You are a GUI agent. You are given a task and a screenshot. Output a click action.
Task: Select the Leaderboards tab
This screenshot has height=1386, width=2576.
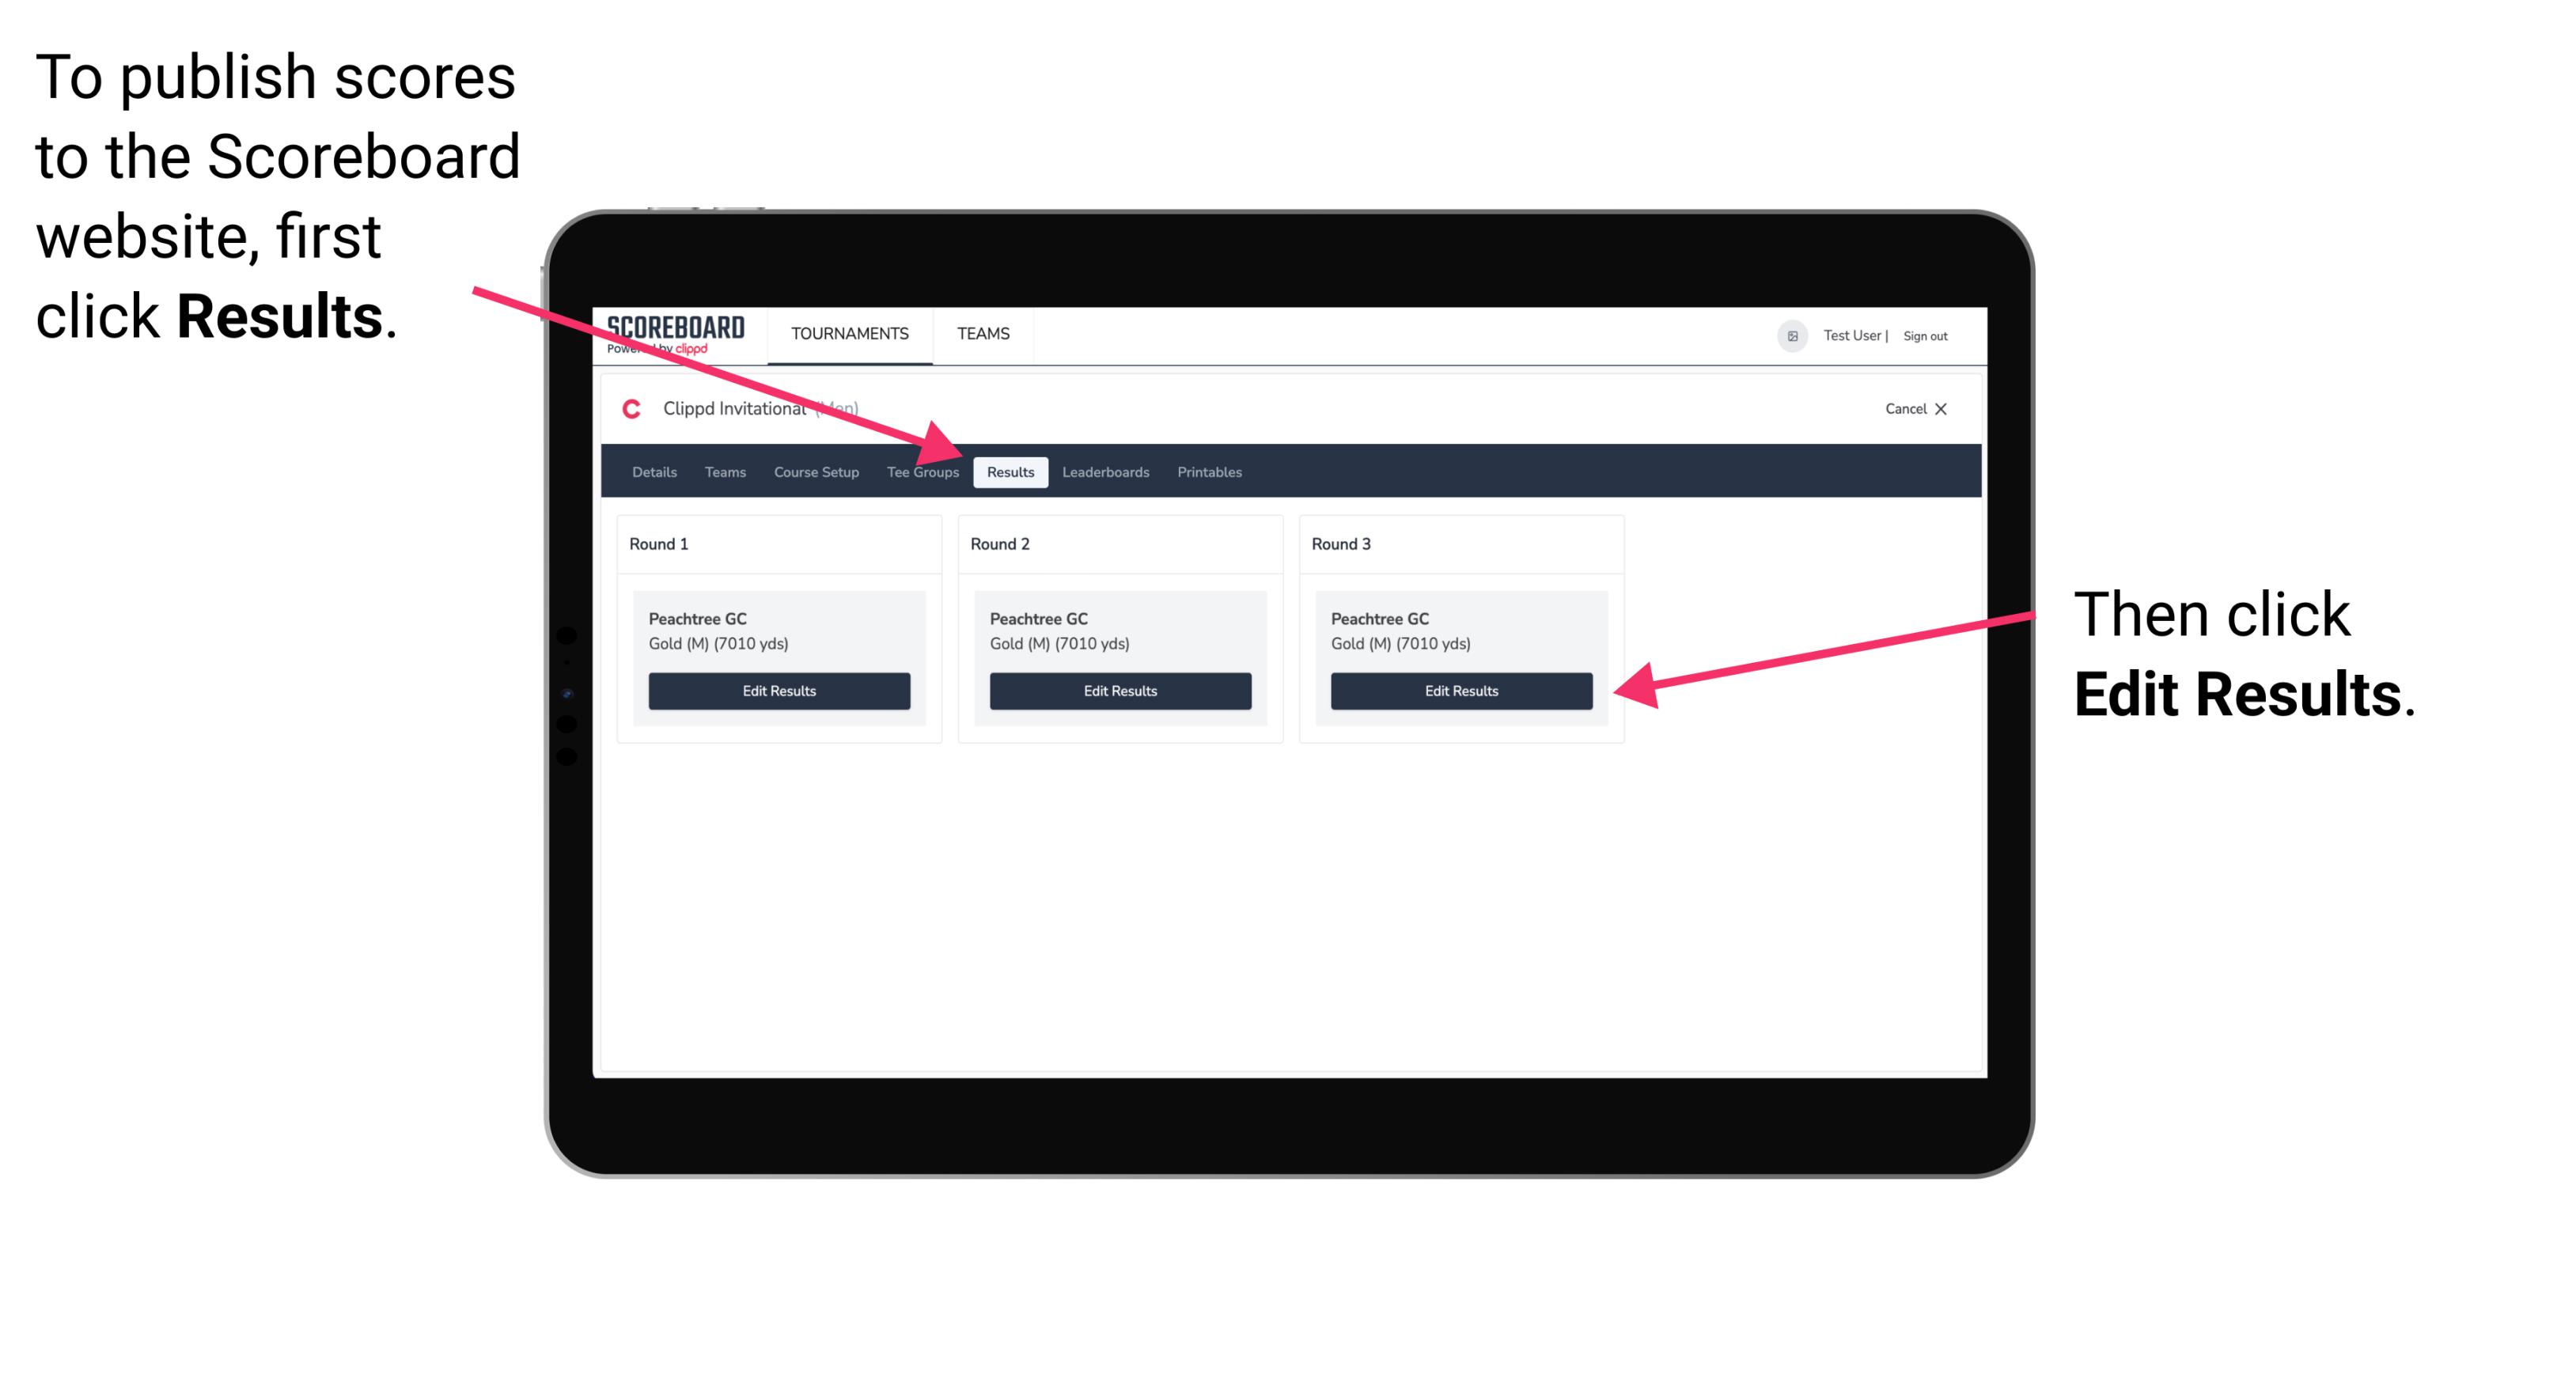(x=1106, y=473)
